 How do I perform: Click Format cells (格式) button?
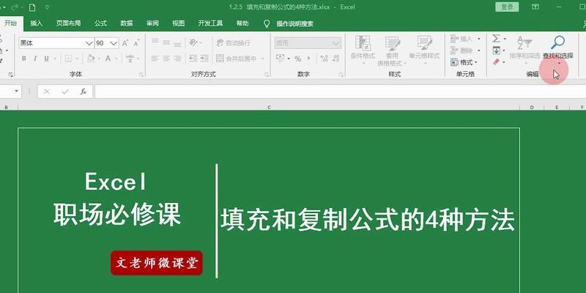point(464,62)
